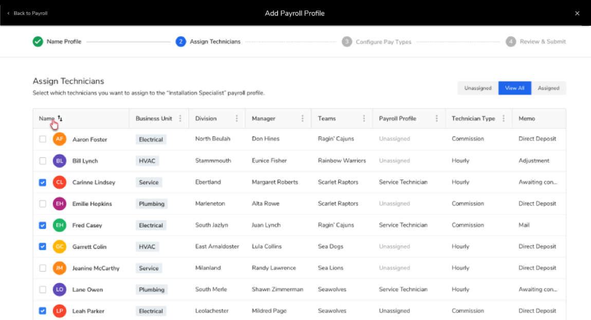Open the Payroll Profile column options icon

point(437,118)
